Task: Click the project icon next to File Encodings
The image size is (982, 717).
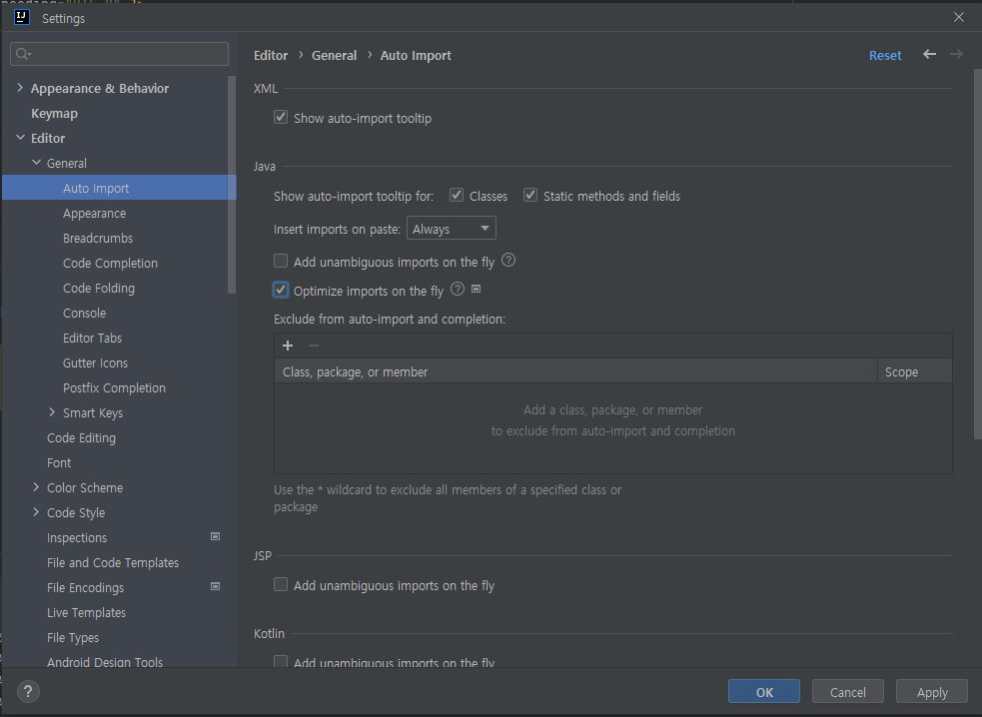Action: (215, 587)
